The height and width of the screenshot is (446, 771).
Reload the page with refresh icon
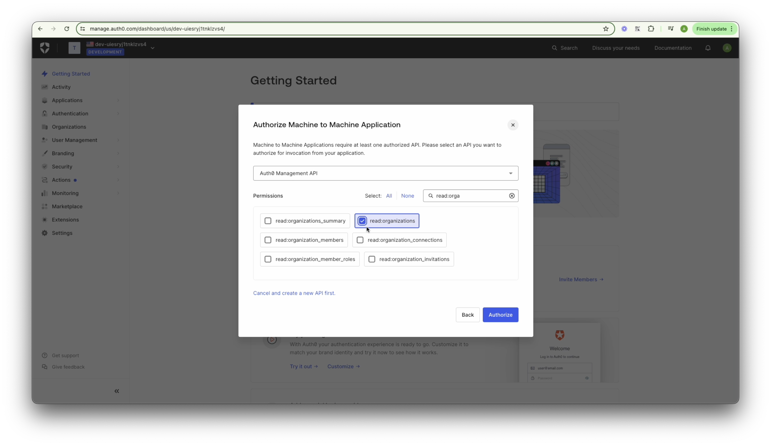[x=67, y=29]
